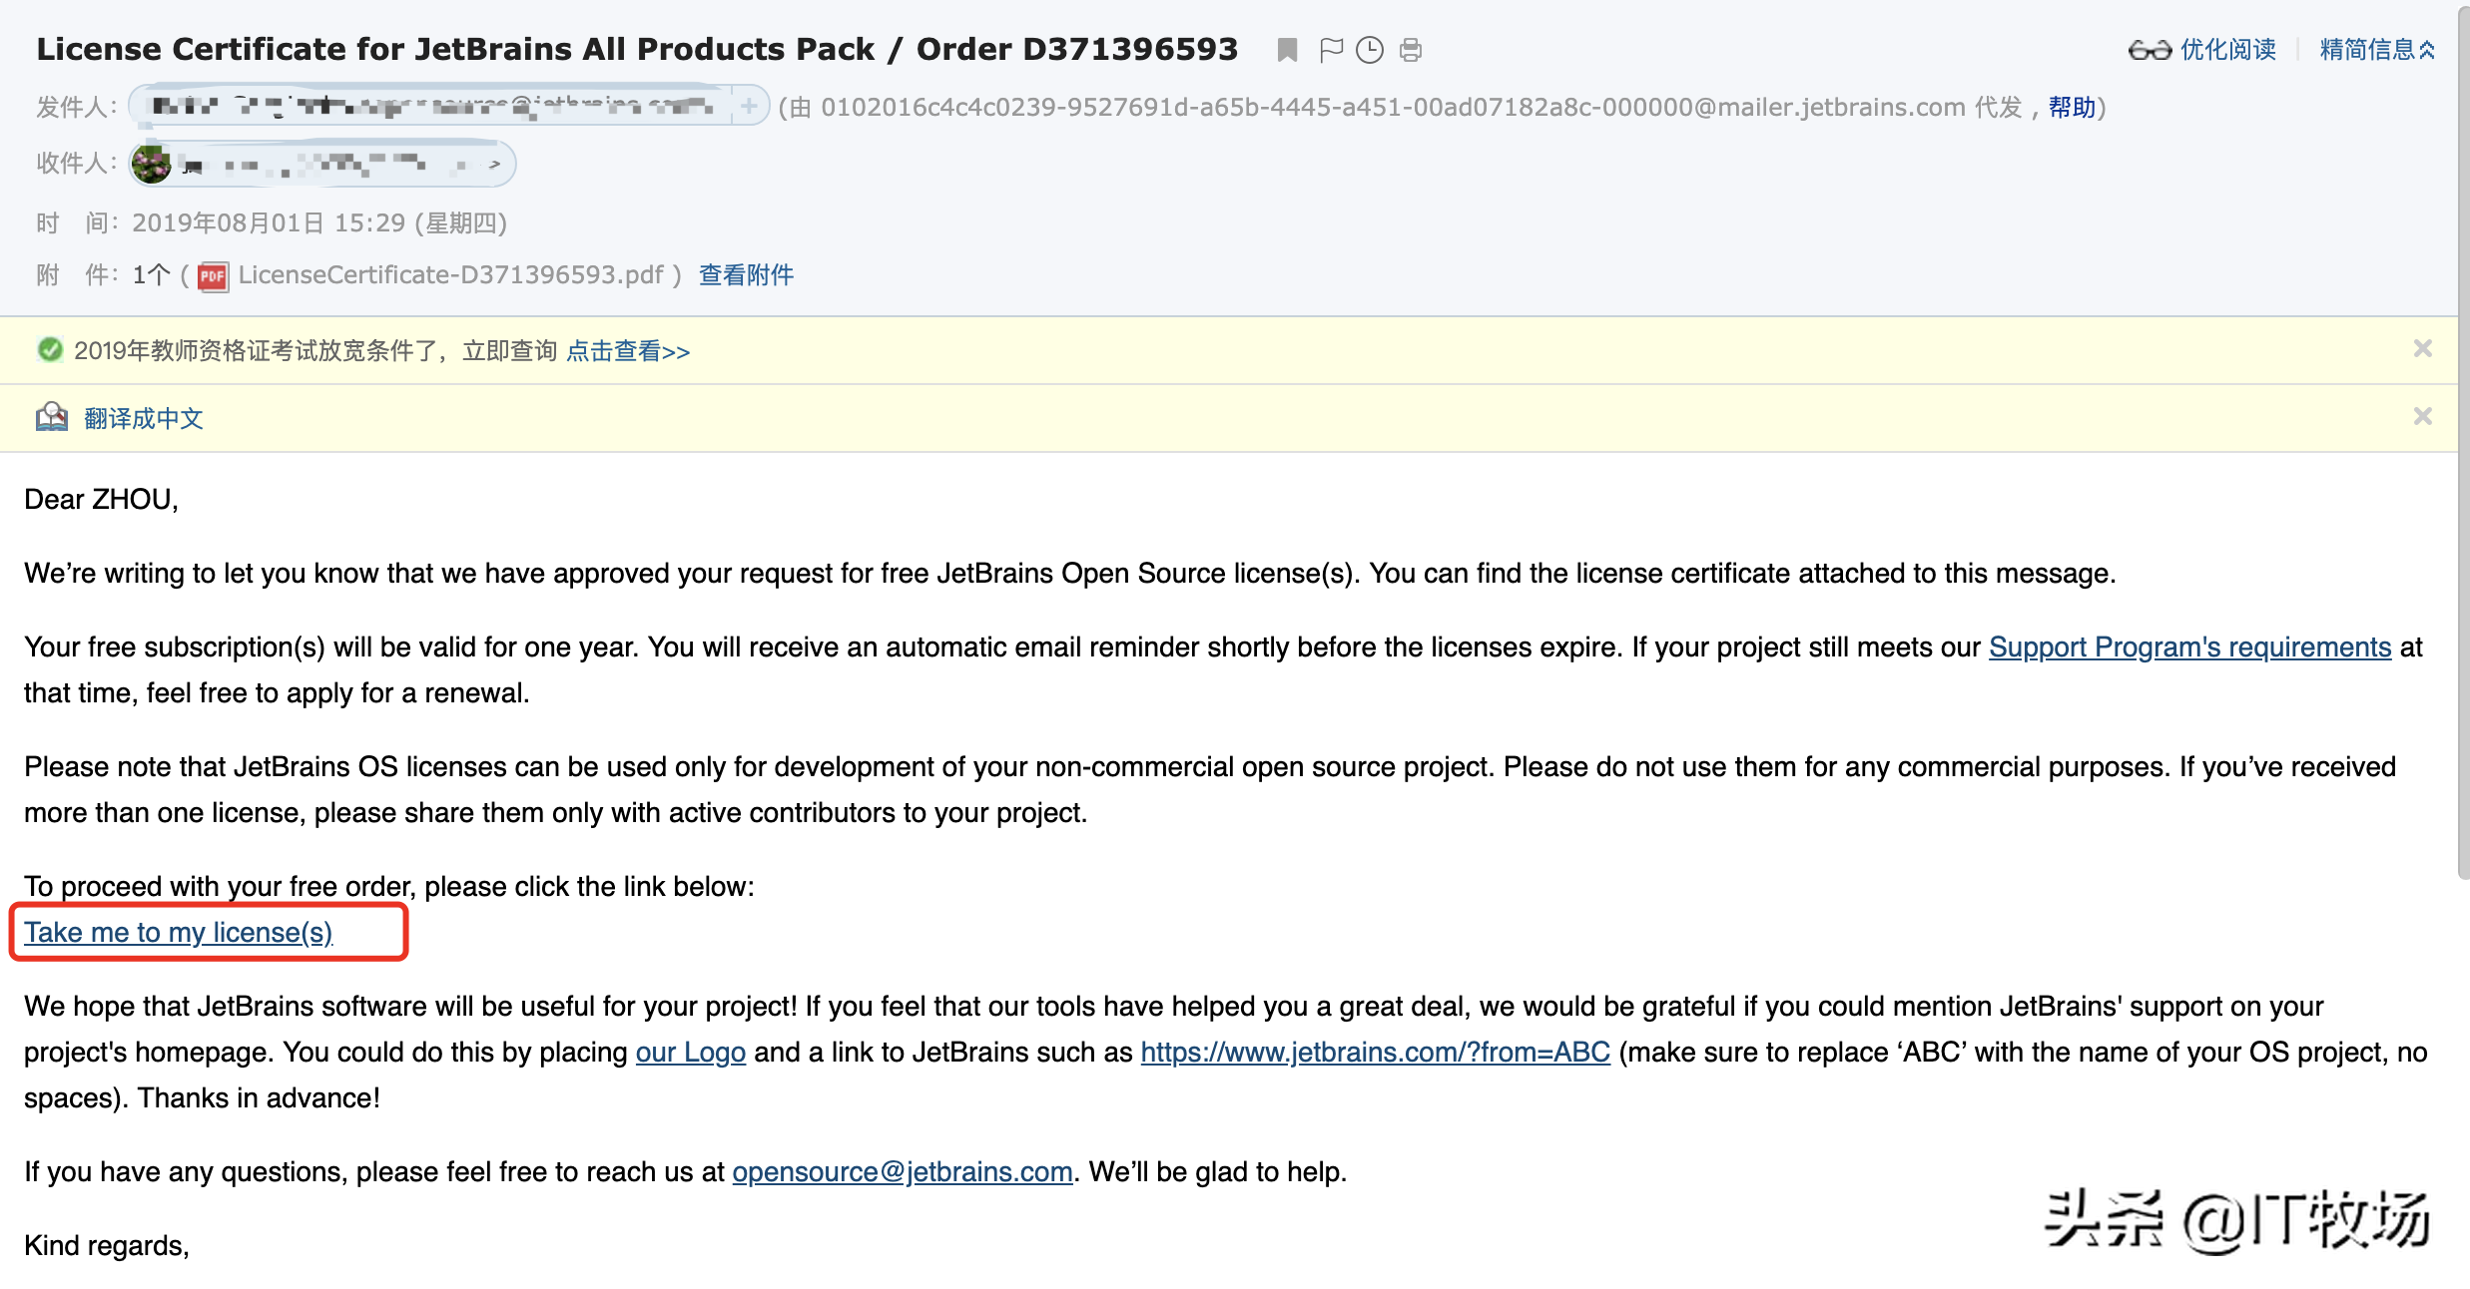Open 优化阅读 reading mode with glasses icon
The image size is (2470, 1289).
click(x=2201, y=50)
